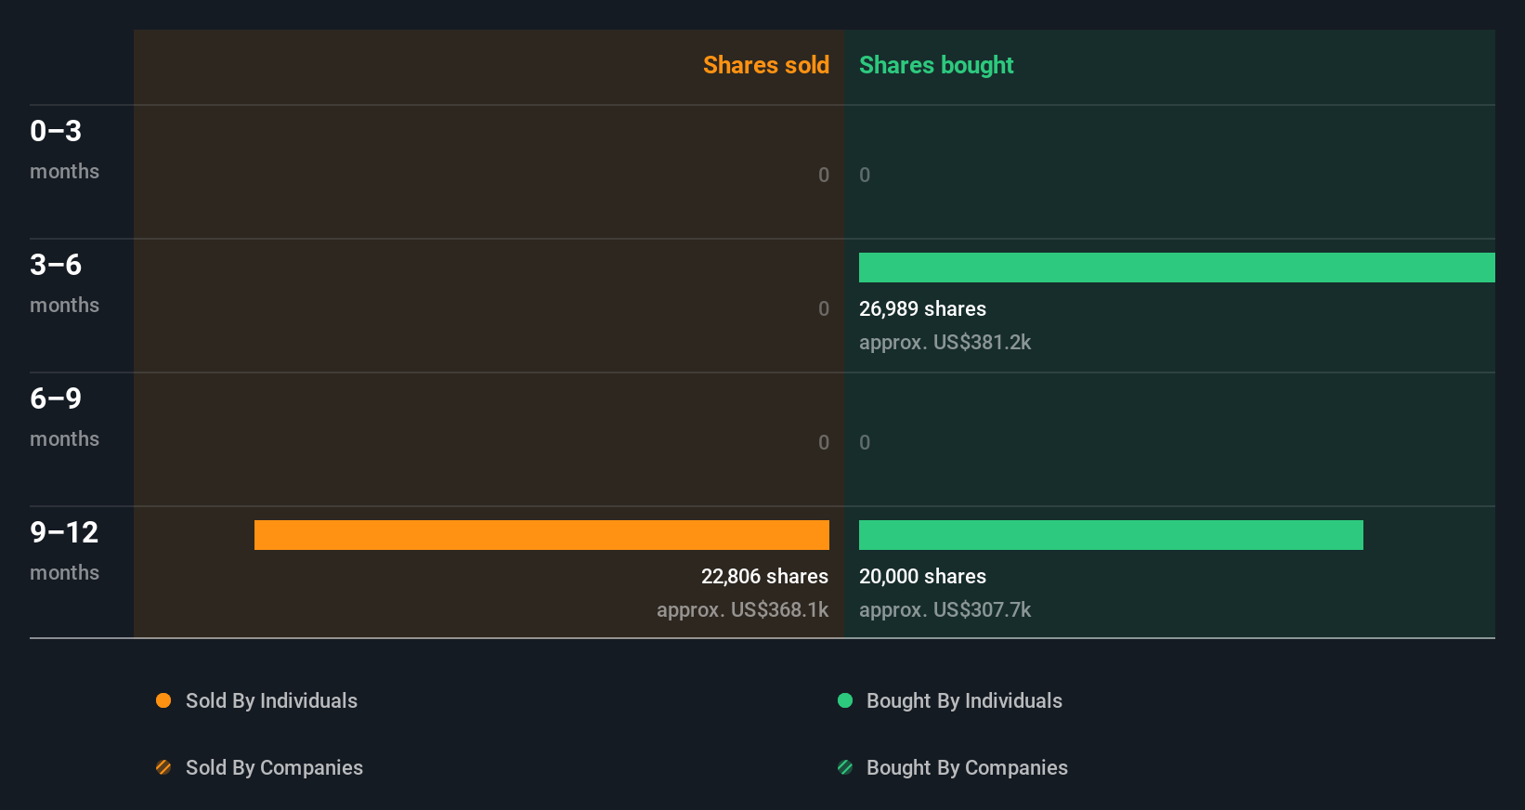
Task: Select the Bought By Individuals legend label
Action: pyautogui.click(x=964, y=700)
